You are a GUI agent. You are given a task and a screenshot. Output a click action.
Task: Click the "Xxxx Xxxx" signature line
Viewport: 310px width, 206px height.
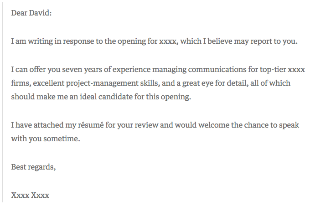[30, 196]
